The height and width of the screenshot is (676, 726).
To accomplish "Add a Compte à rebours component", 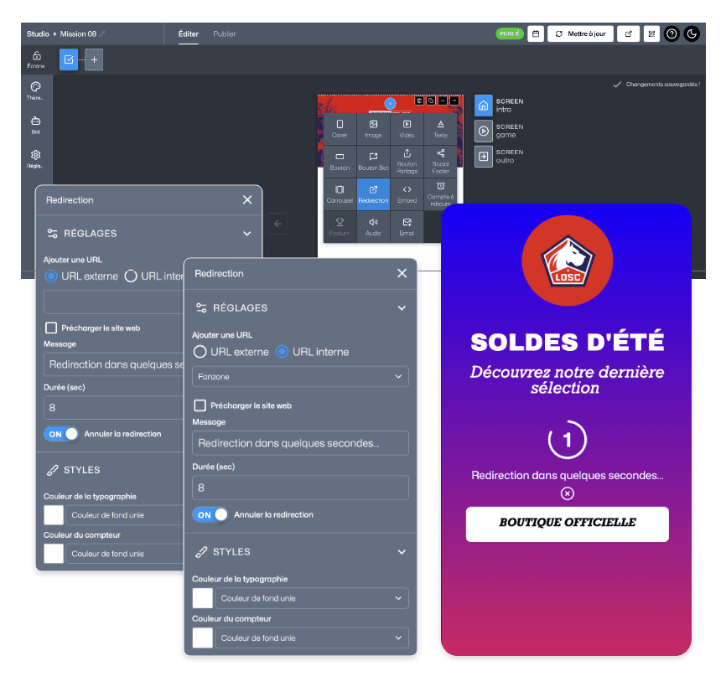I will [x=440, y=194].
